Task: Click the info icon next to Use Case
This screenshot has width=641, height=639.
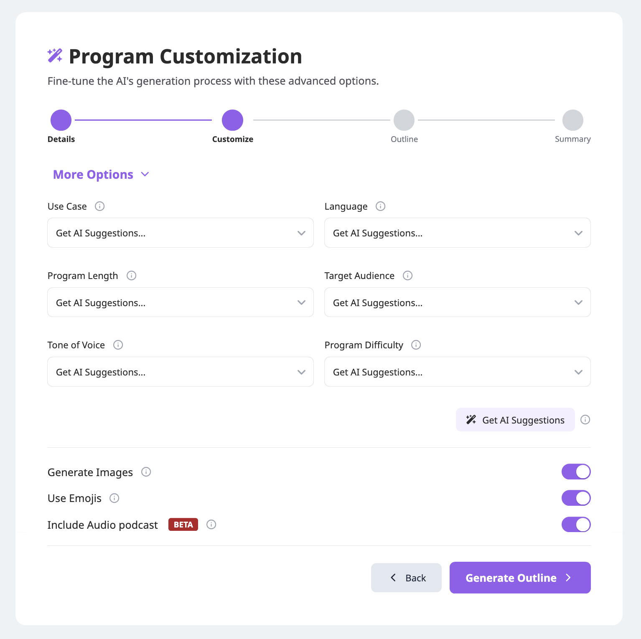Action: click(x=99, y=206)
